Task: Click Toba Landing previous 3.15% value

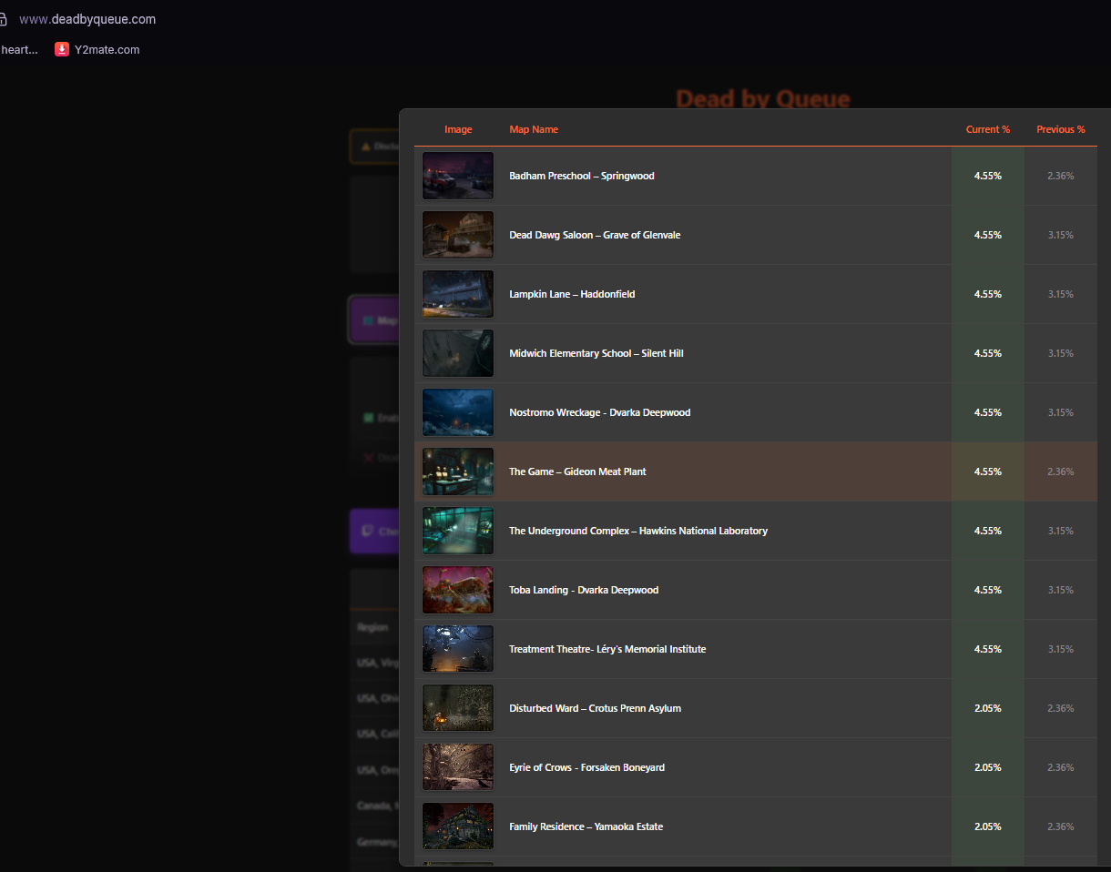Action: [1061, 590]
